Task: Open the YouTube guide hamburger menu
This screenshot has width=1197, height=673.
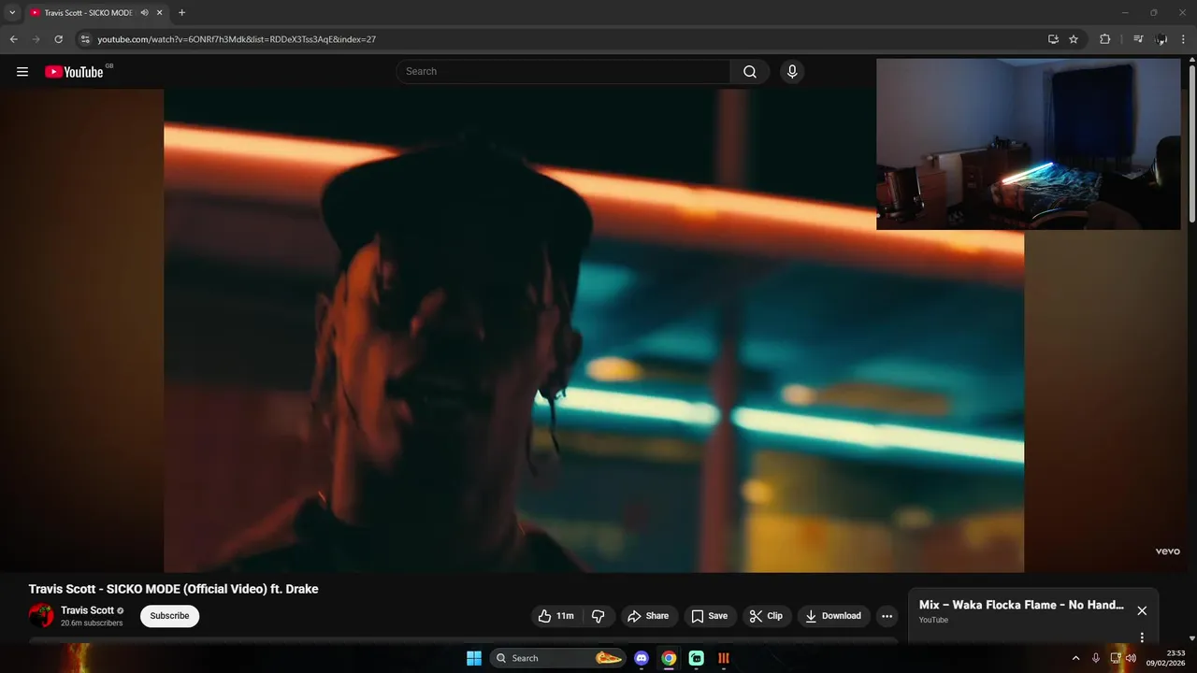Action: (22, 72)
